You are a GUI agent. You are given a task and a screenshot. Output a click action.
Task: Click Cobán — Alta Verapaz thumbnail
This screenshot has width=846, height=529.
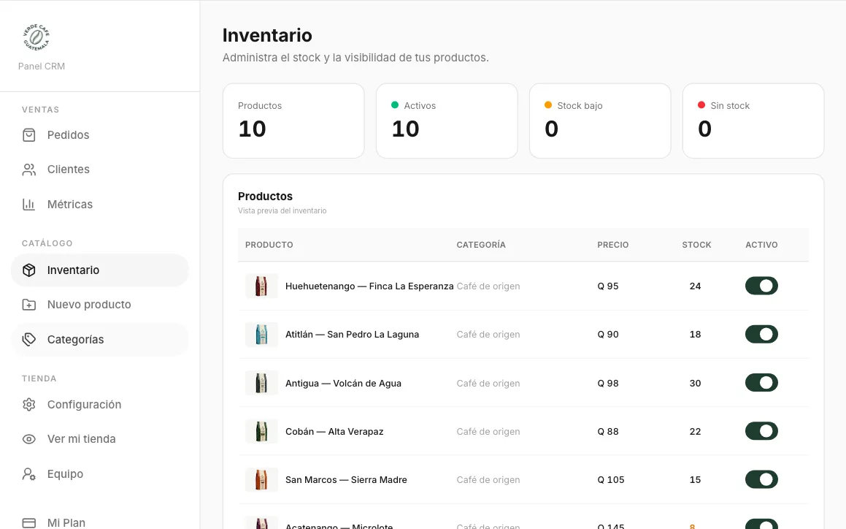(x=261, y=431)
